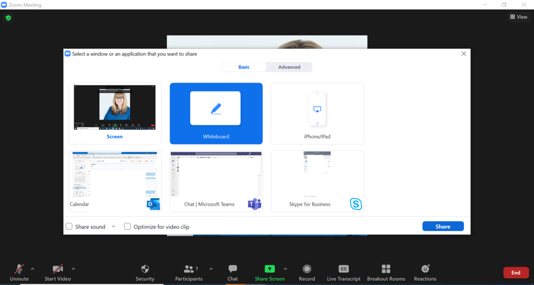Click the Participants icon

point(189,268)
